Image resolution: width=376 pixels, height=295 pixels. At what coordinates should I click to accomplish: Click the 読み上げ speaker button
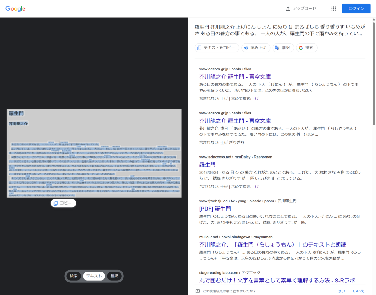256,48
